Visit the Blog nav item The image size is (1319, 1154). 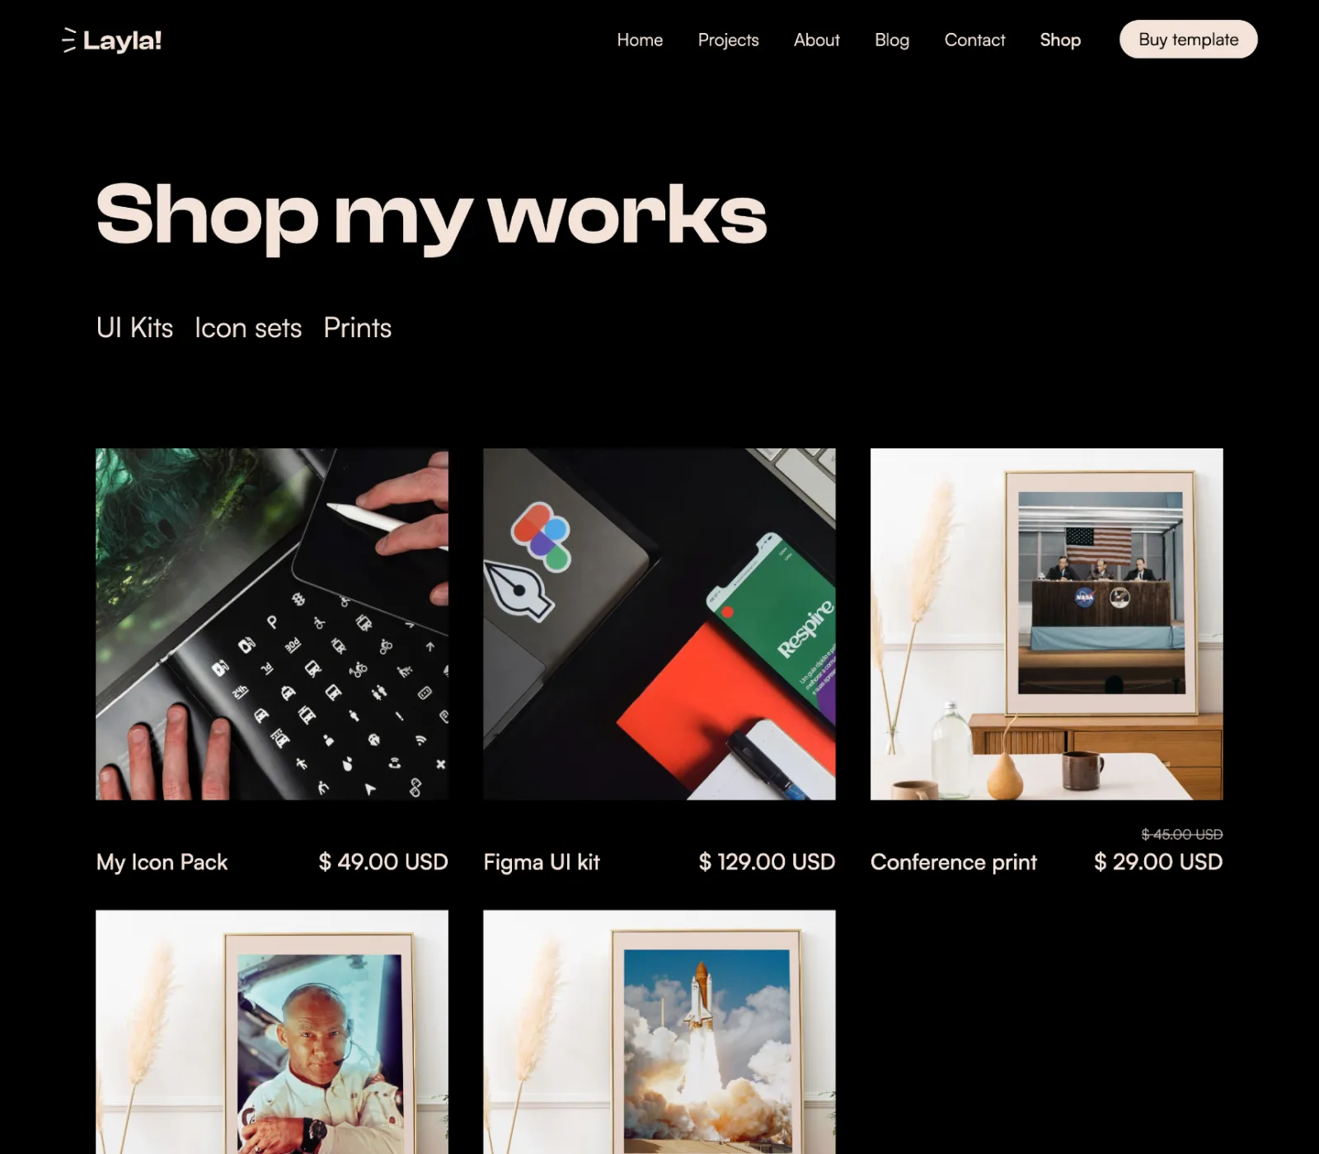892,40
